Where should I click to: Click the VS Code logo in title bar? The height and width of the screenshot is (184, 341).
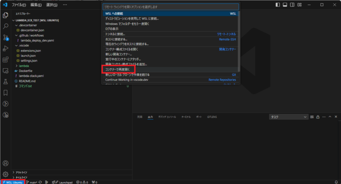click(x=5, y=4)
